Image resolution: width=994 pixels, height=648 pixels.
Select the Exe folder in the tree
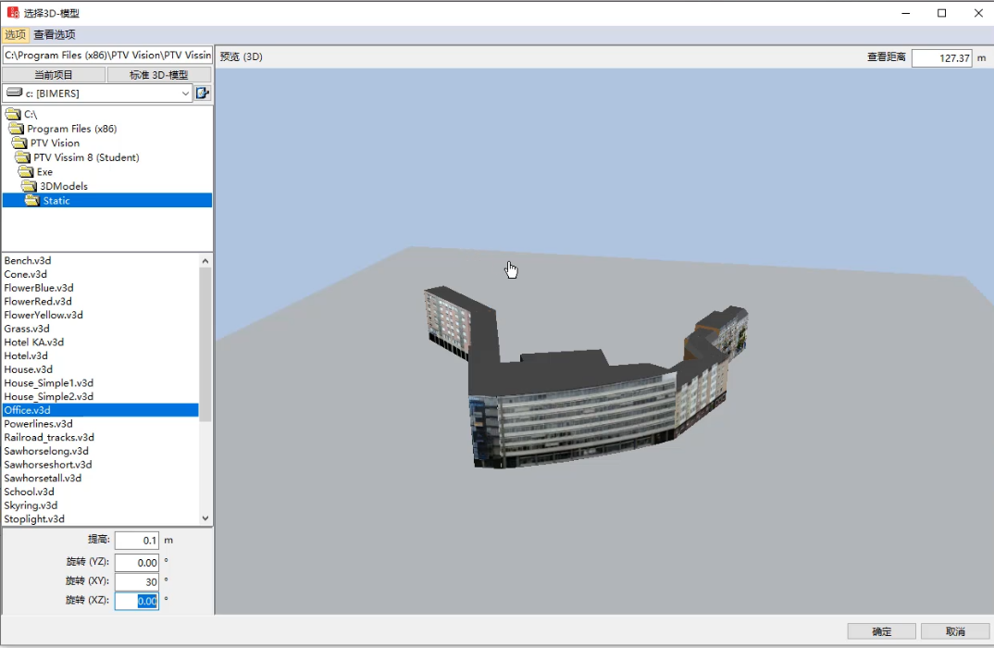(x=35, y=172)
